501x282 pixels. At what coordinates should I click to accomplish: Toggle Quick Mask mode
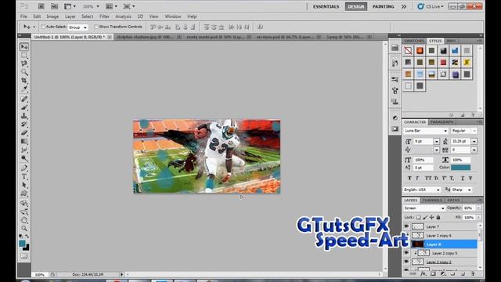tap(24, 256)
